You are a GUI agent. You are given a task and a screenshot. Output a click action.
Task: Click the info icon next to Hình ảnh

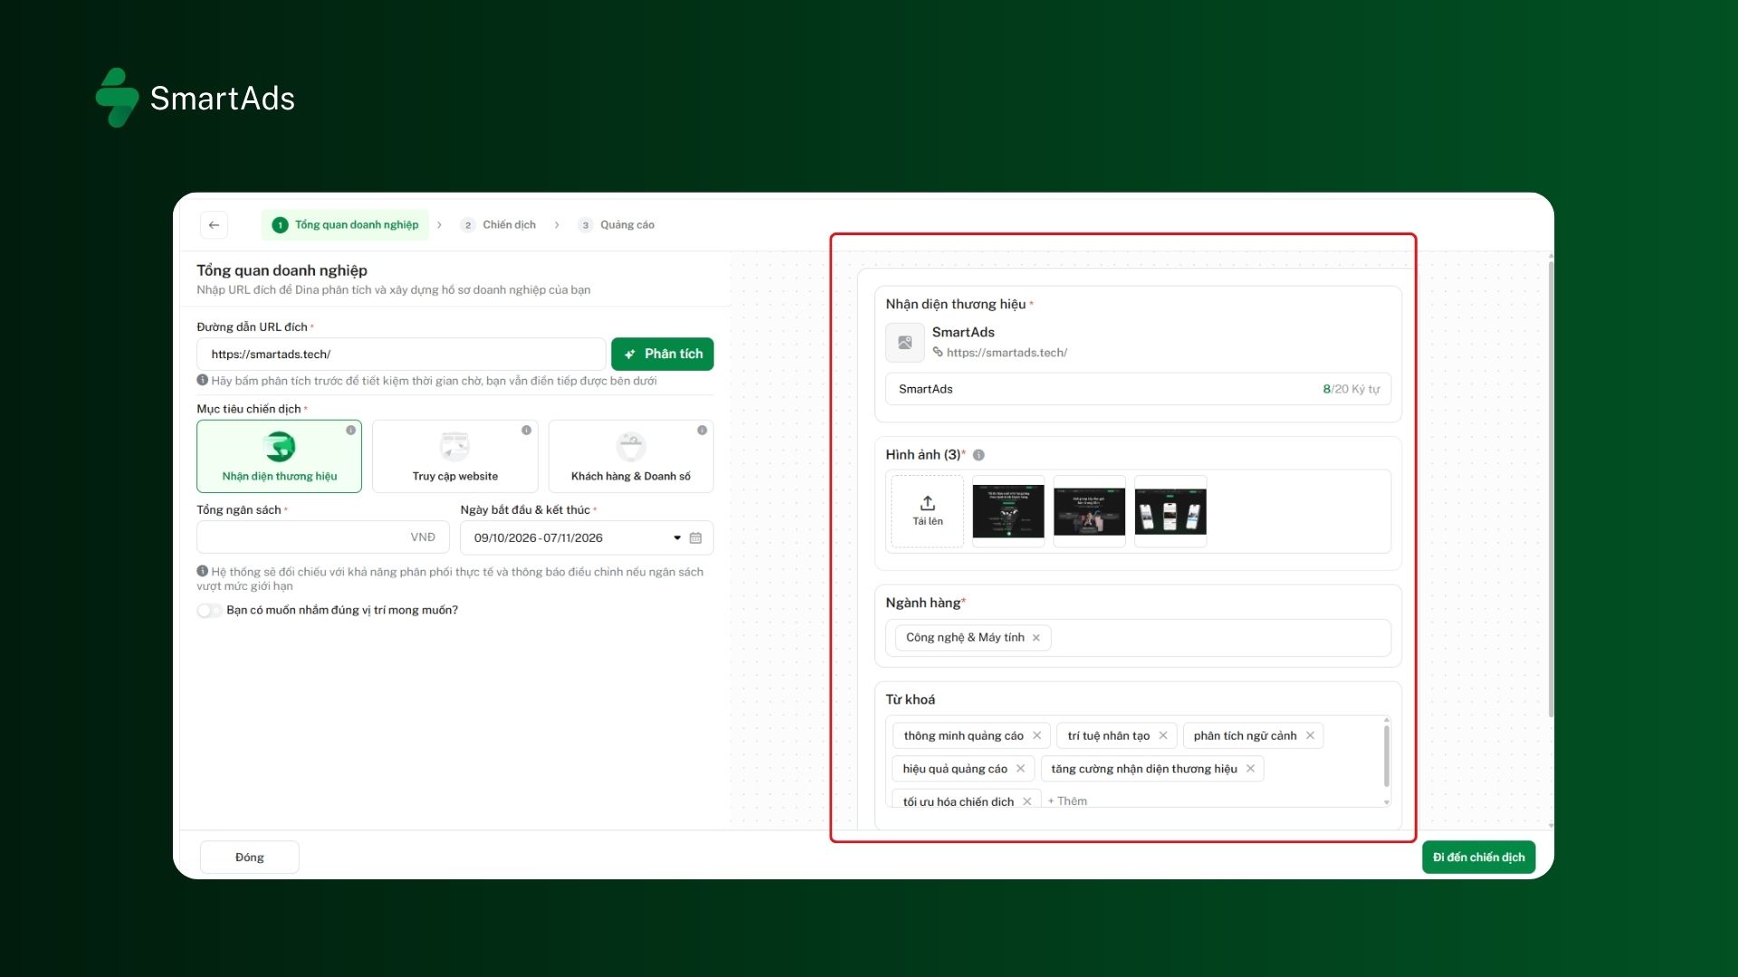[x=979, y=456]
